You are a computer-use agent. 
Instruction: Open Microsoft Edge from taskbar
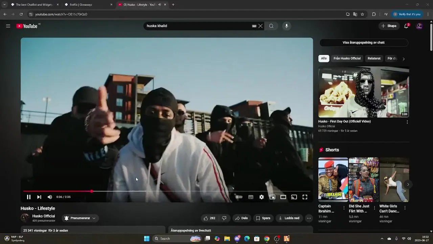coord(247,239)
